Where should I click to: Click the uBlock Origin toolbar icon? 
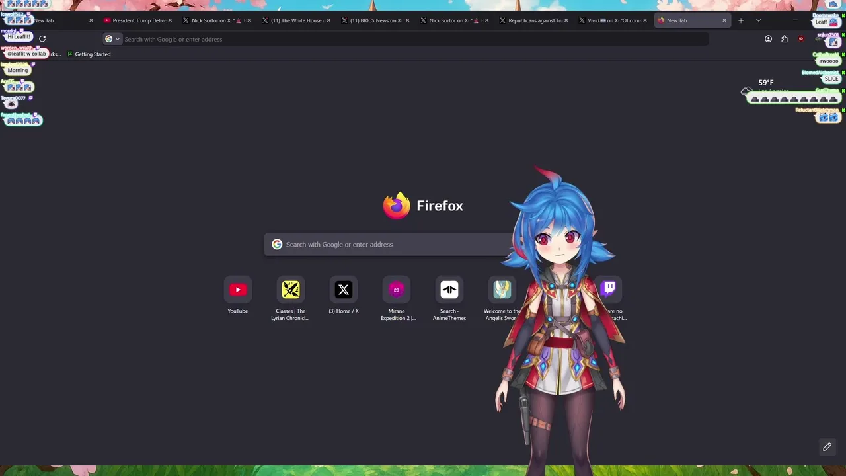pyautogui.click(x=801, y=39)
